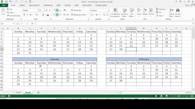Expand the formula bar

(193, 24)
